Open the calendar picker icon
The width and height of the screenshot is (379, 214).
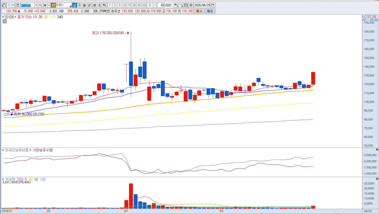(213, 5)
